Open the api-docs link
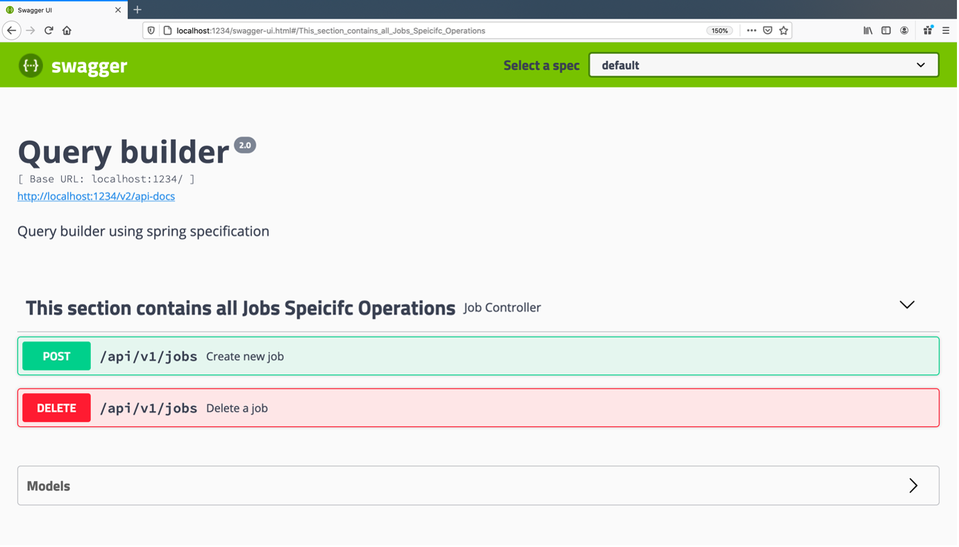 (x=96, y=196)
